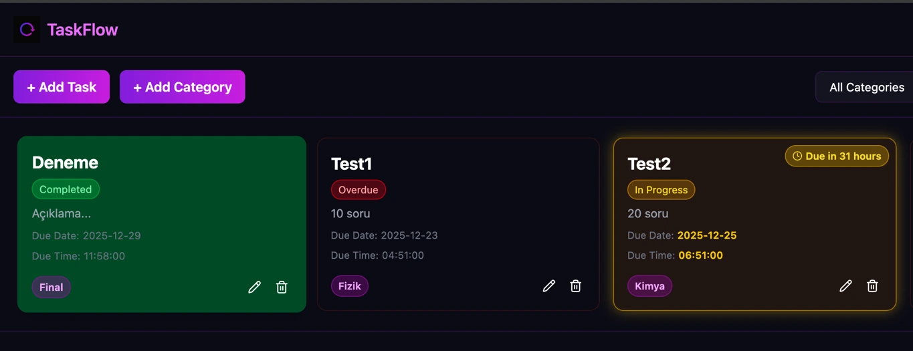Image resolution: width=913 pixels, height=351 pixels.
Task: Click Due Date 2025-12-29 on Deneme
Action: pyautogui.click(x=86, y=235)
